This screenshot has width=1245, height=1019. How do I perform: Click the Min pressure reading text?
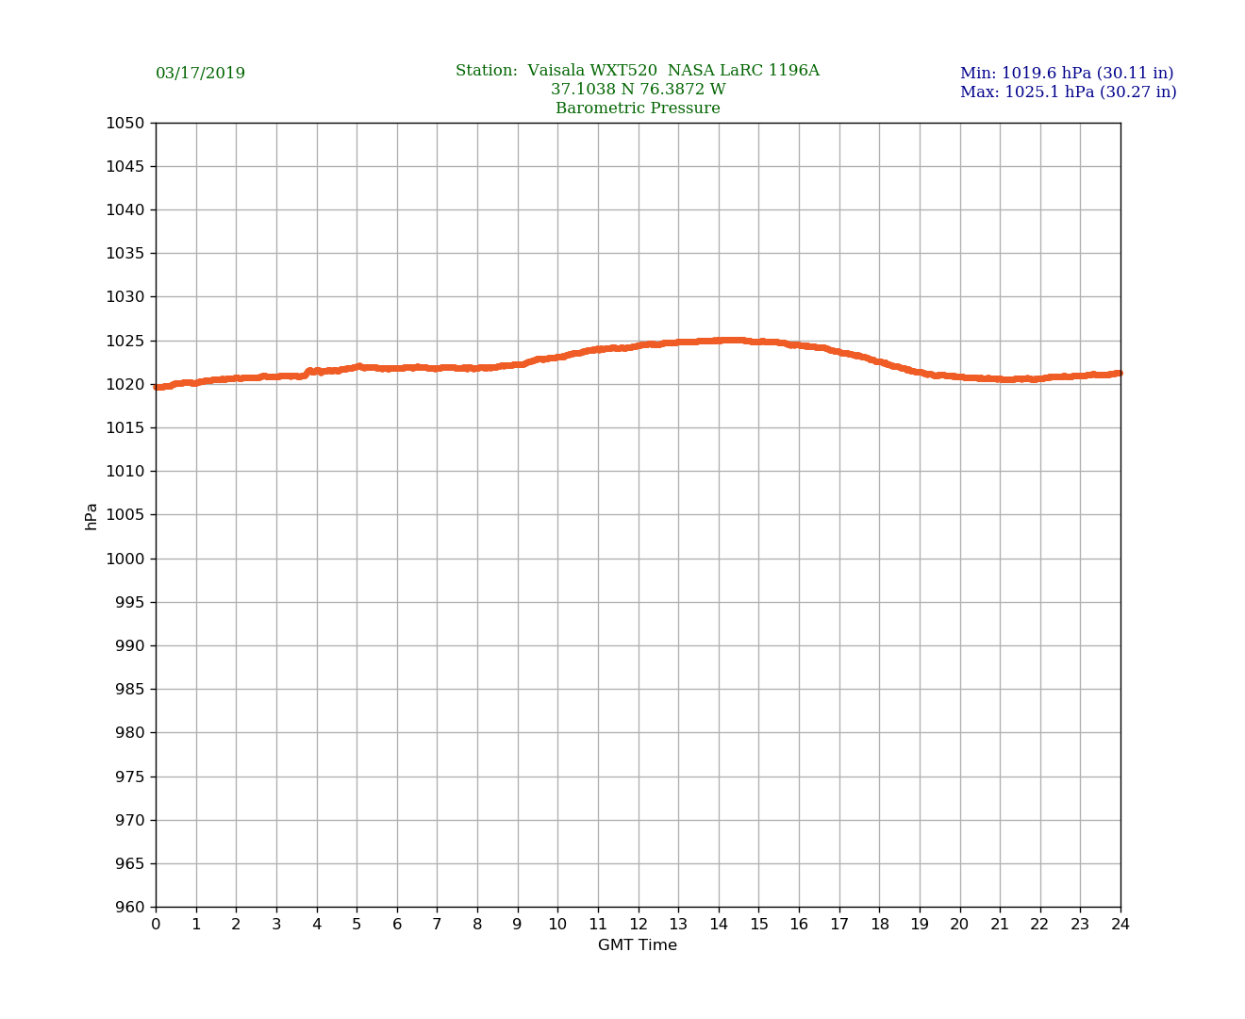click(1066, 74)
